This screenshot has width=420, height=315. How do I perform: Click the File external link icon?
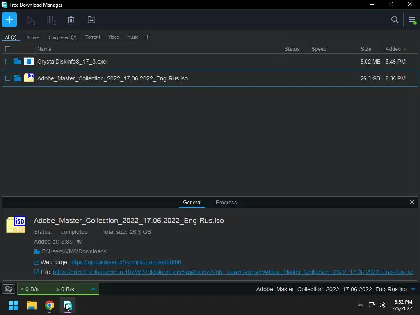[x=37, y=272]
